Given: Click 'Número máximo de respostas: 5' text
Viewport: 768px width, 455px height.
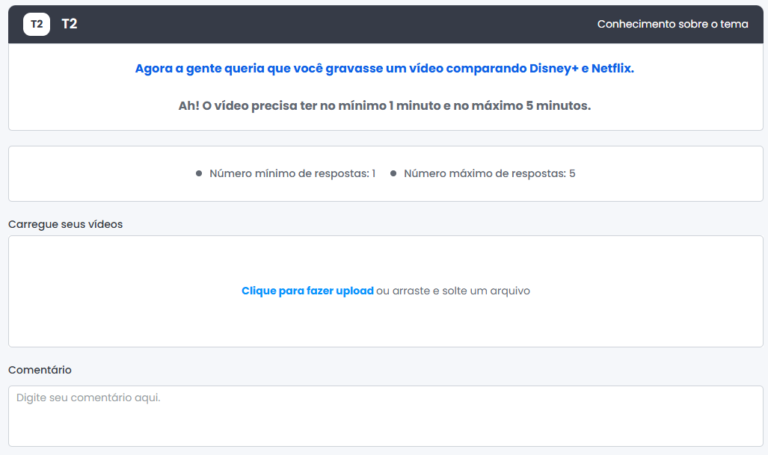Looking at the screenshot, I should click(490, 173).
